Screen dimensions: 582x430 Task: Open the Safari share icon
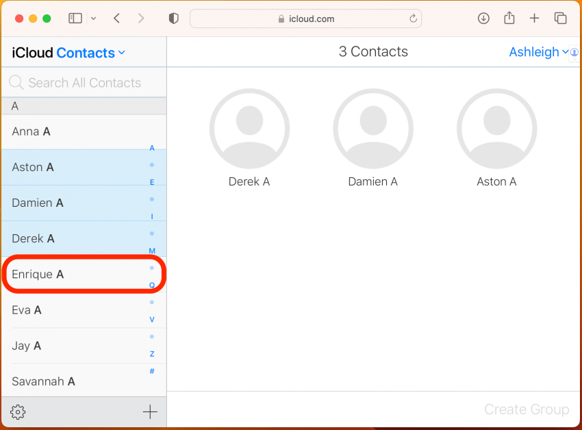click(x=509, y=17)
